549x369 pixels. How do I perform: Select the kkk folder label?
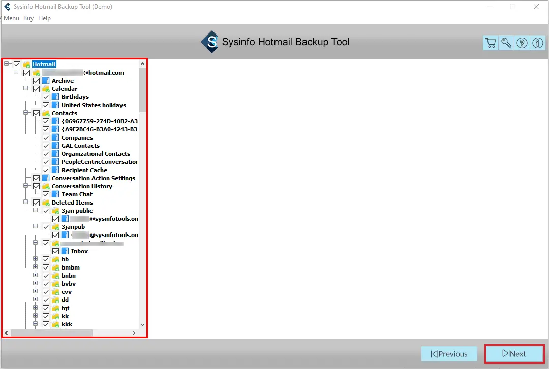(67, 324)
